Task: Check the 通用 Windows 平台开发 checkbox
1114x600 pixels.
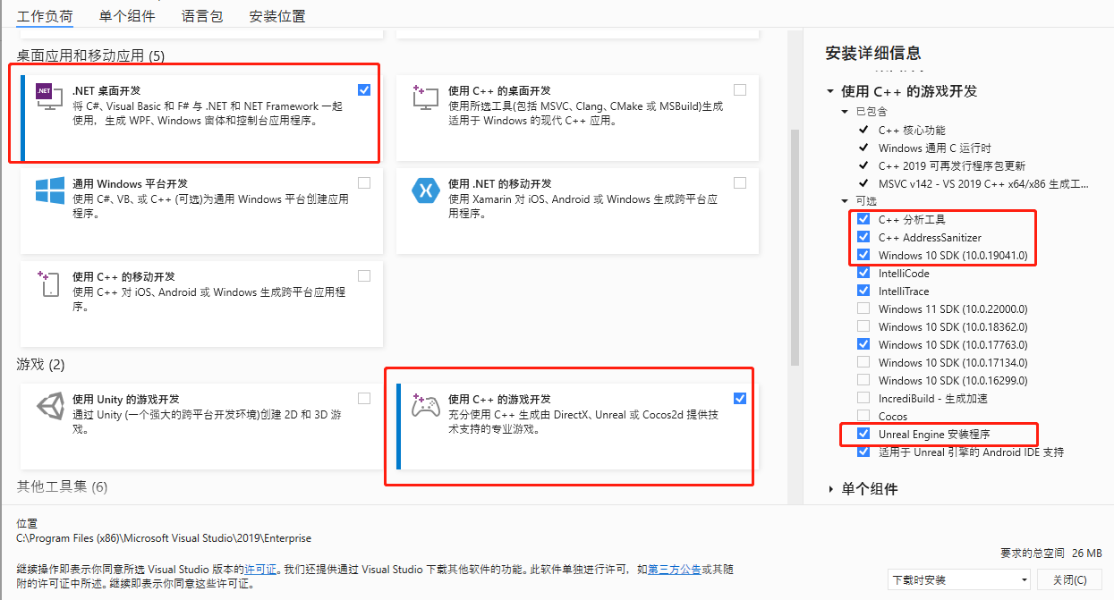Action: (363, 182)
